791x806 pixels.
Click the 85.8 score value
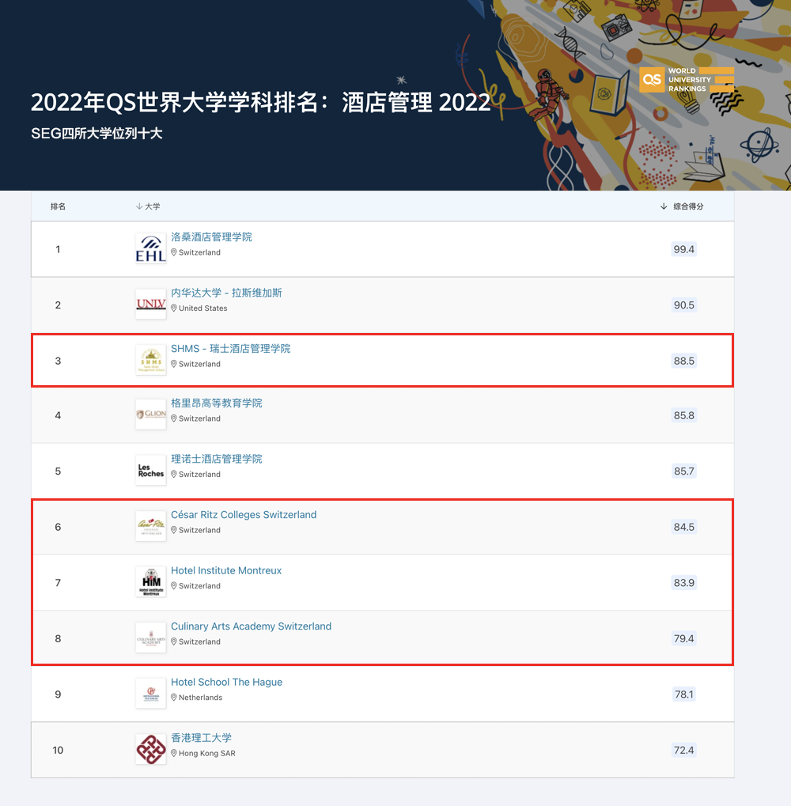point(684,415)
